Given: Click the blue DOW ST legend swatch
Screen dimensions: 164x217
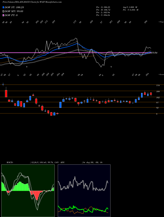Looking at the screenshot, I should point(3,7).
